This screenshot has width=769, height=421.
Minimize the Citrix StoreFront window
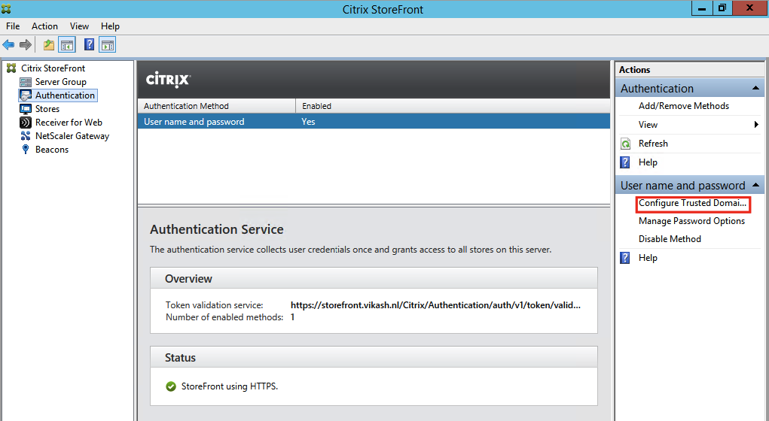coord(702,8)
